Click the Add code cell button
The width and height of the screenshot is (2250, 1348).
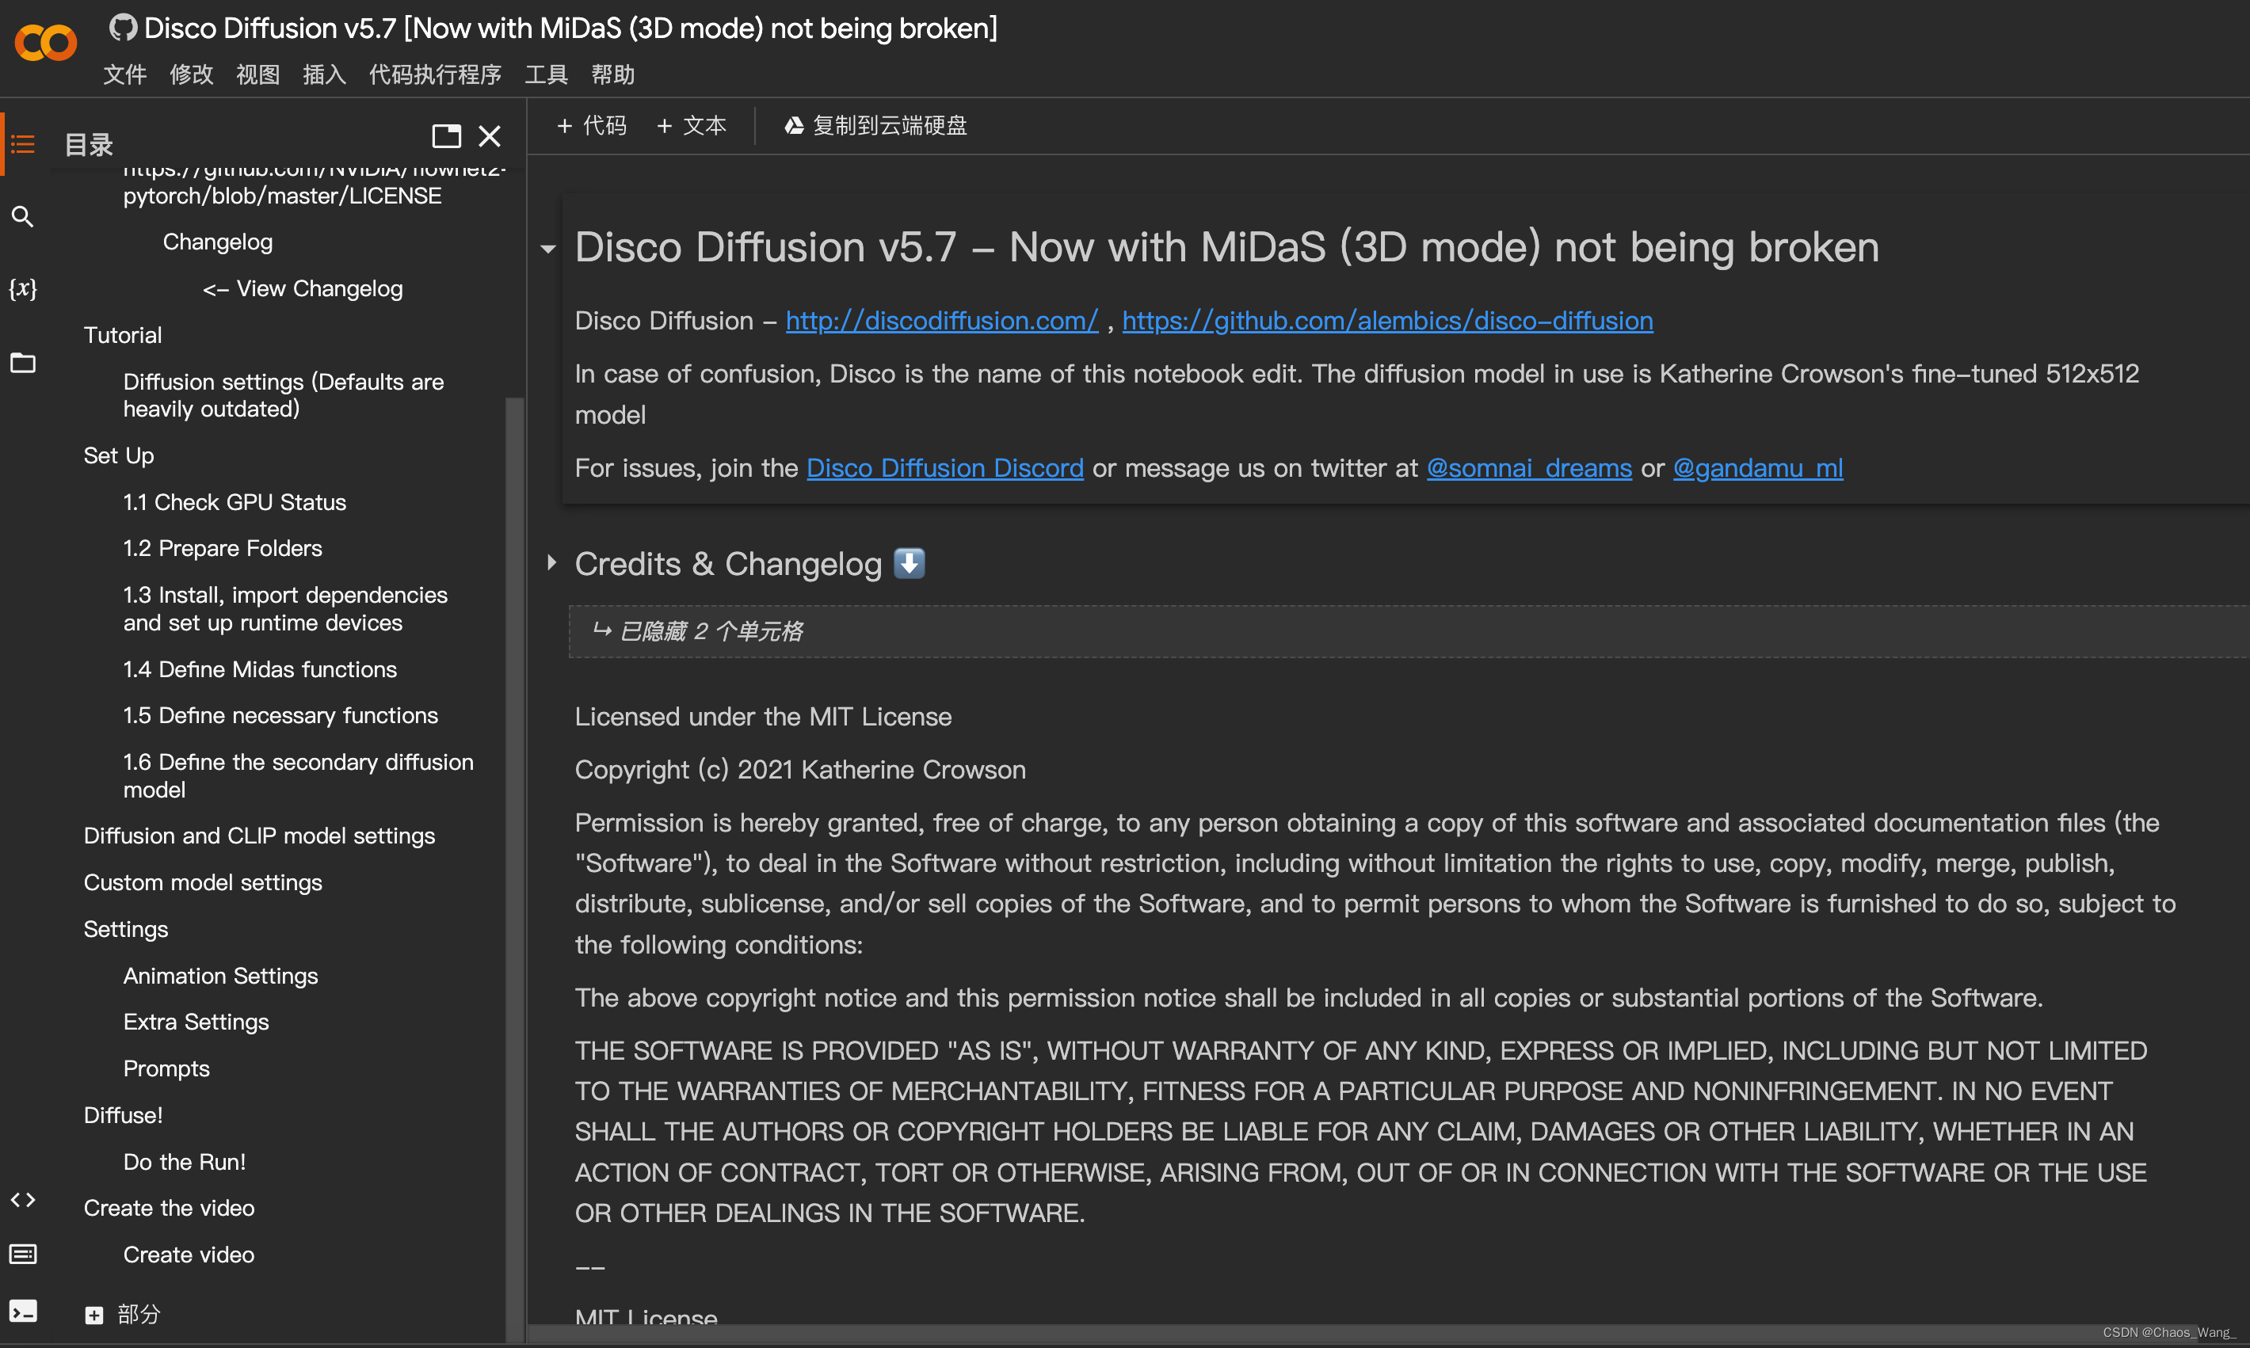[596, 125]
